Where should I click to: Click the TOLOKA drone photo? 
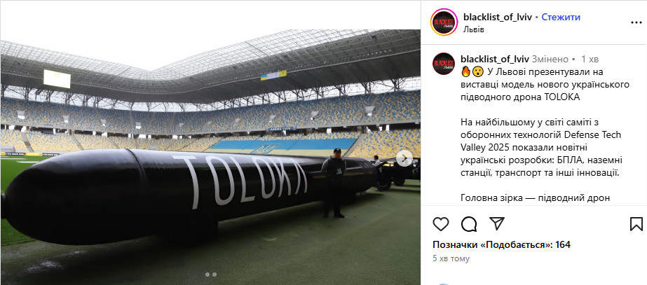pos(210,157)
